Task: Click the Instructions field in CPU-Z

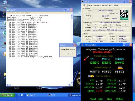Action: coord(111,30)
